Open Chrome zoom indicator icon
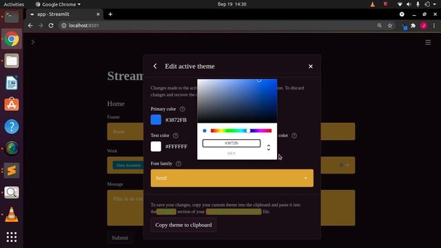 380,25
